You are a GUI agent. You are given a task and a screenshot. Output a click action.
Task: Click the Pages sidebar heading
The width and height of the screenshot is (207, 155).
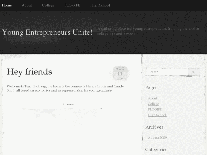point(151,88)
